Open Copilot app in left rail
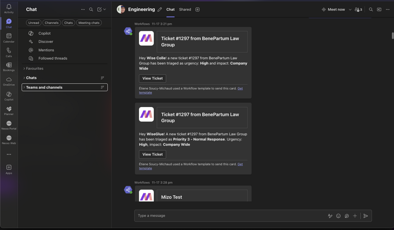The width and height of the screenshot is (394, 230). (9, 96)
